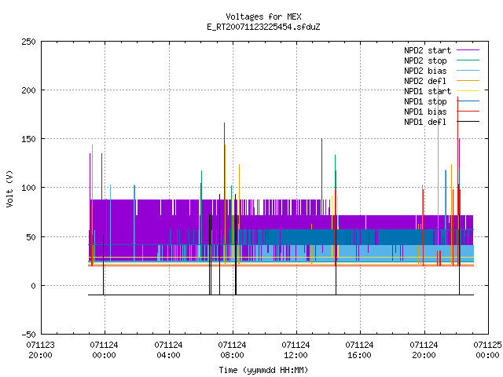Click the y-axis label 'Volt (V)'
Image resolution: width=503 pixels, height=377 pixels.
pyautogui.click(x=9, y=189)
